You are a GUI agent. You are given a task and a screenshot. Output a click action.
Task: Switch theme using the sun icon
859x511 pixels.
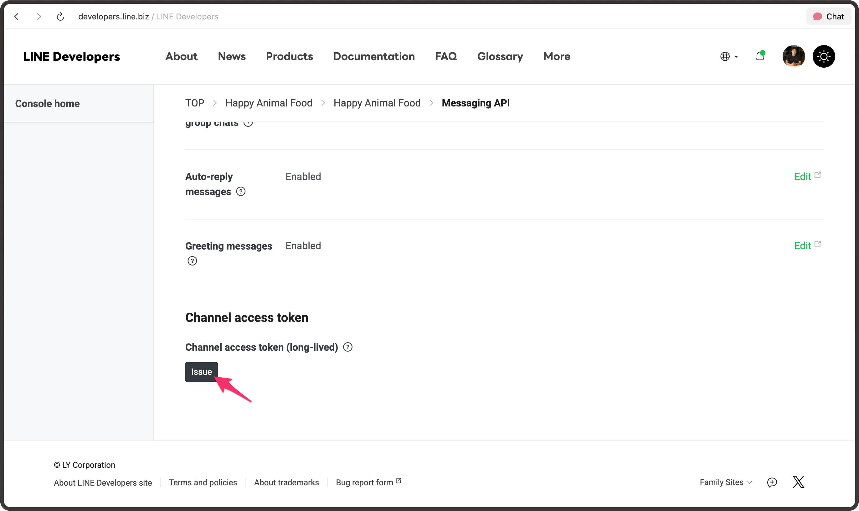tap(824, 56)
